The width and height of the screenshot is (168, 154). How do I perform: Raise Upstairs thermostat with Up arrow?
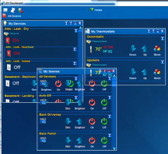145,72
